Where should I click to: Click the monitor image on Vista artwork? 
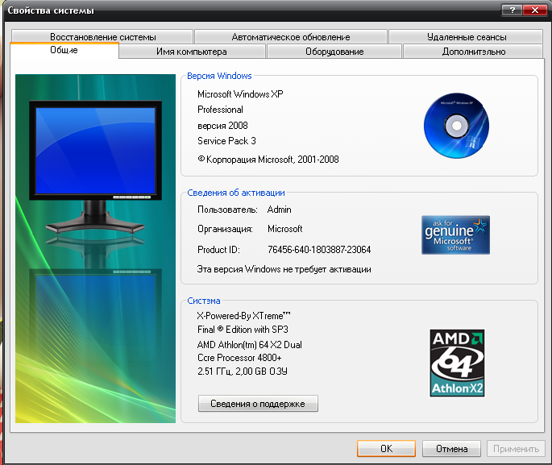(95, 168)
